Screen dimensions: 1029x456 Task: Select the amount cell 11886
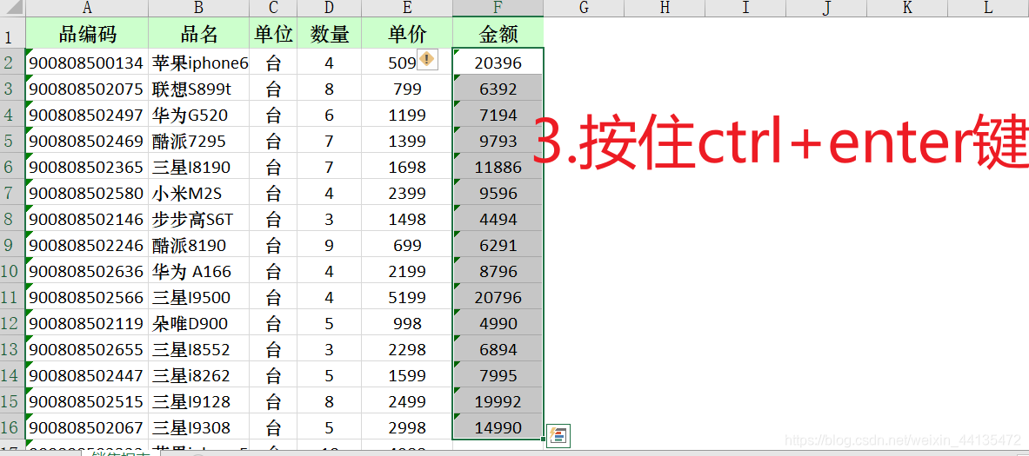[498, 167]
